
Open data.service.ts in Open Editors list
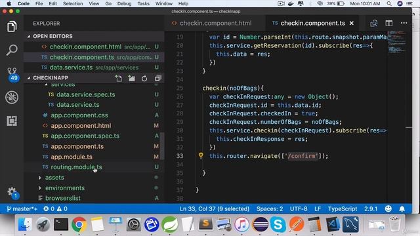click(x=94, y=68)
